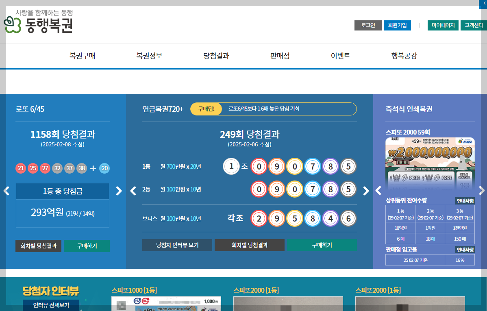This screenshot has width=487, height=311.
Task: Show next 연금복권720+ result arrow
Action: (366, 191)
